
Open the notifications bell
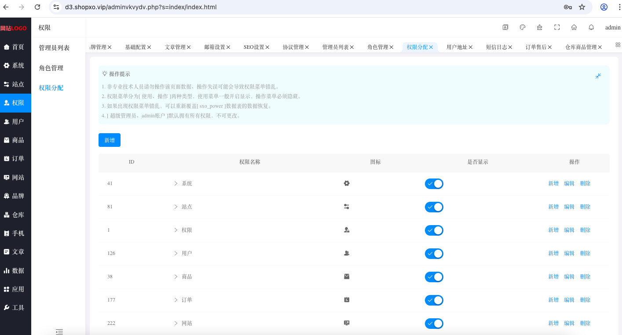[x=591, y=27]
